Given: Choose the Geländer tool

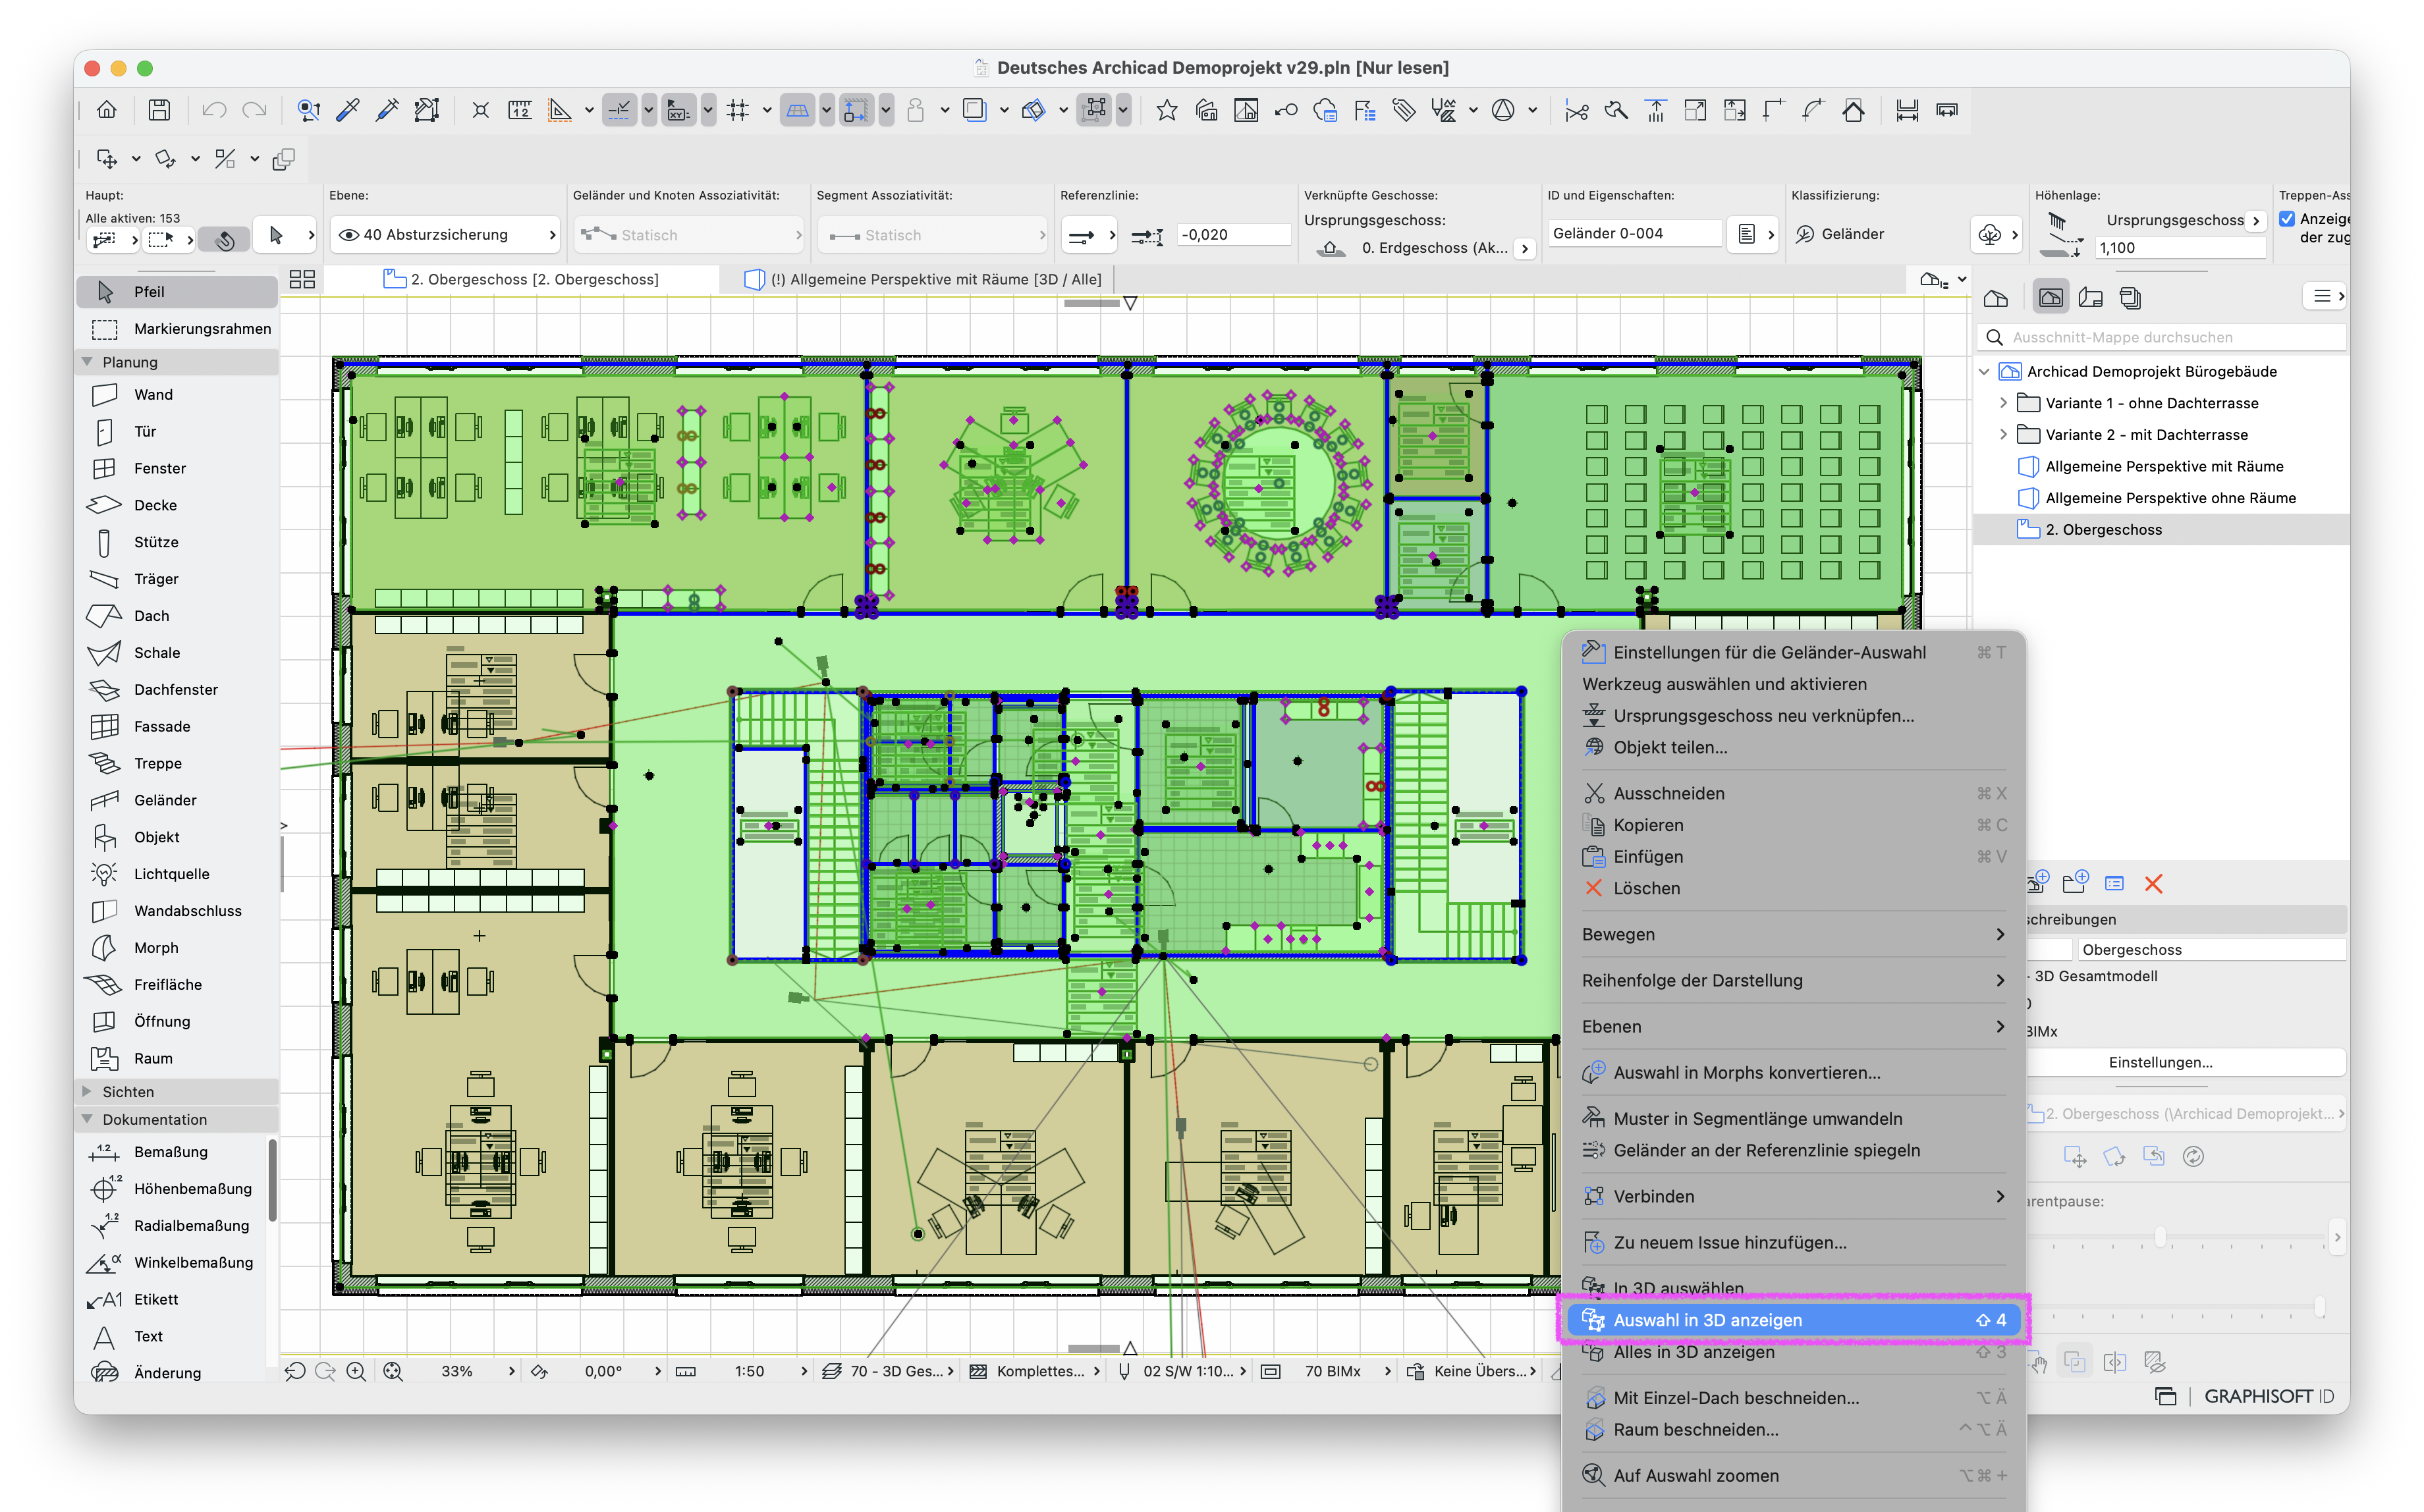Looking at the screenshot, I should (x=177, y=800).
